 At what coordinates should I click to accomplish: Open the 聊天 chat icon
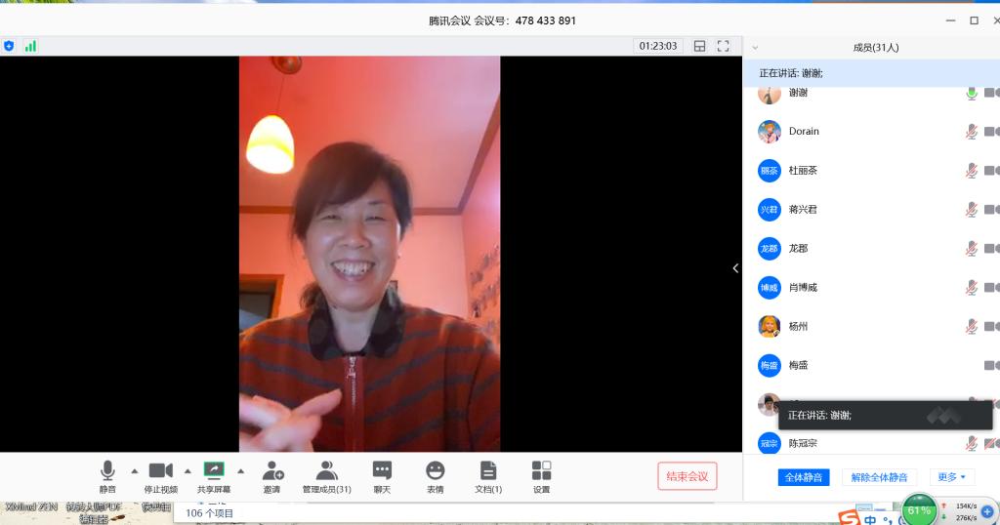point(382,471)
